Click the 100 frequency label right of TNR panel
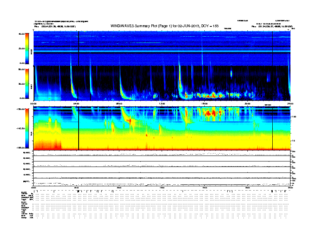313x241 pixels. 294,117
